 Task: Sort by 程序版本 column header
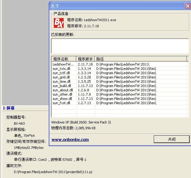click(86, 59)
